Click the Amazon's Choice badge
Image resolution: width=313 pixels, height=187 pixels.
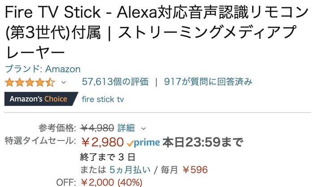tap(41, 99)
